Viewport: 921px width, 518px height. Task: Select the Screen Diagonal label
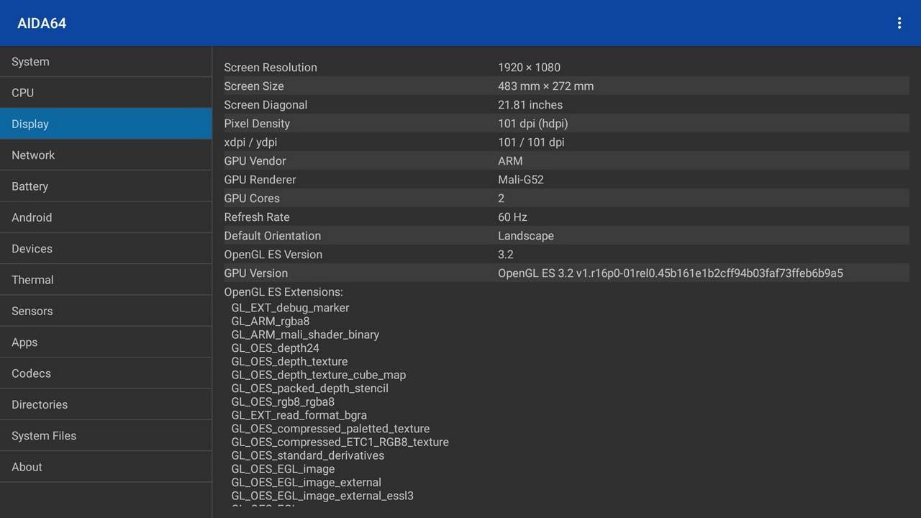pos(266,105)
